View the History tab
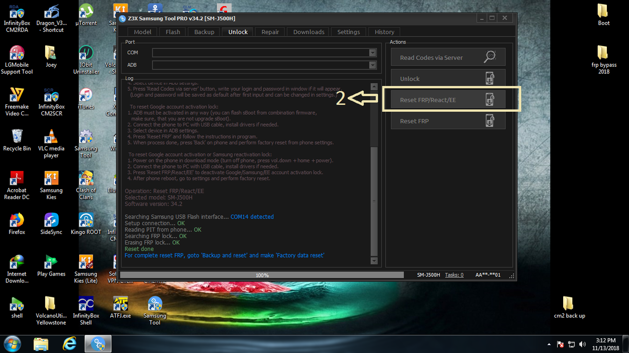Image resolution: width=629 pixels, height=353 pixels. coord(384,32)
